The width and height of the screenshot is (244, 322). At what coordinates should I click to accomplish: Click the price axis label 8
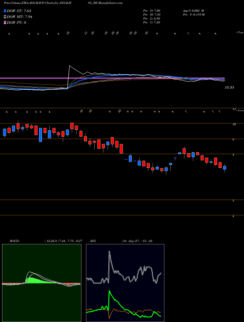233,155
